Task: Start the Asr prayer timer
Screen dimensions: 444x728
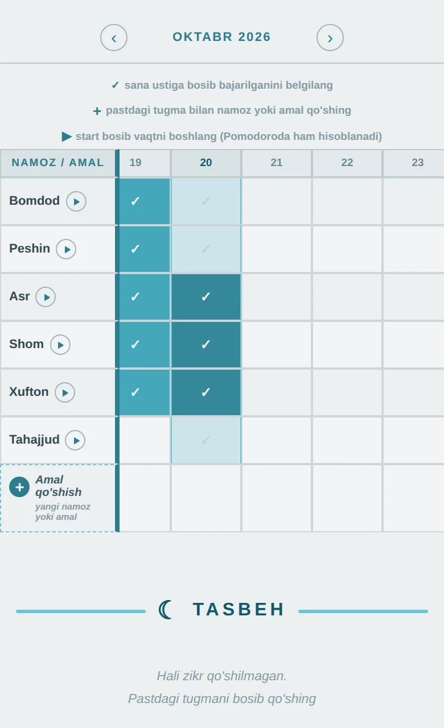Action: (x=46, y=297)
